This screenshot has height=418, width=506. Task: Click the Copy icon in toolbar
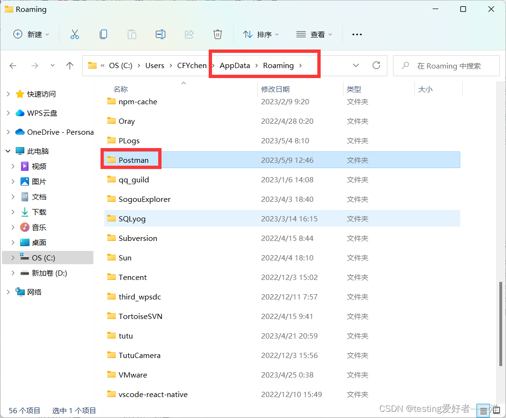click(x=103, y=34)
